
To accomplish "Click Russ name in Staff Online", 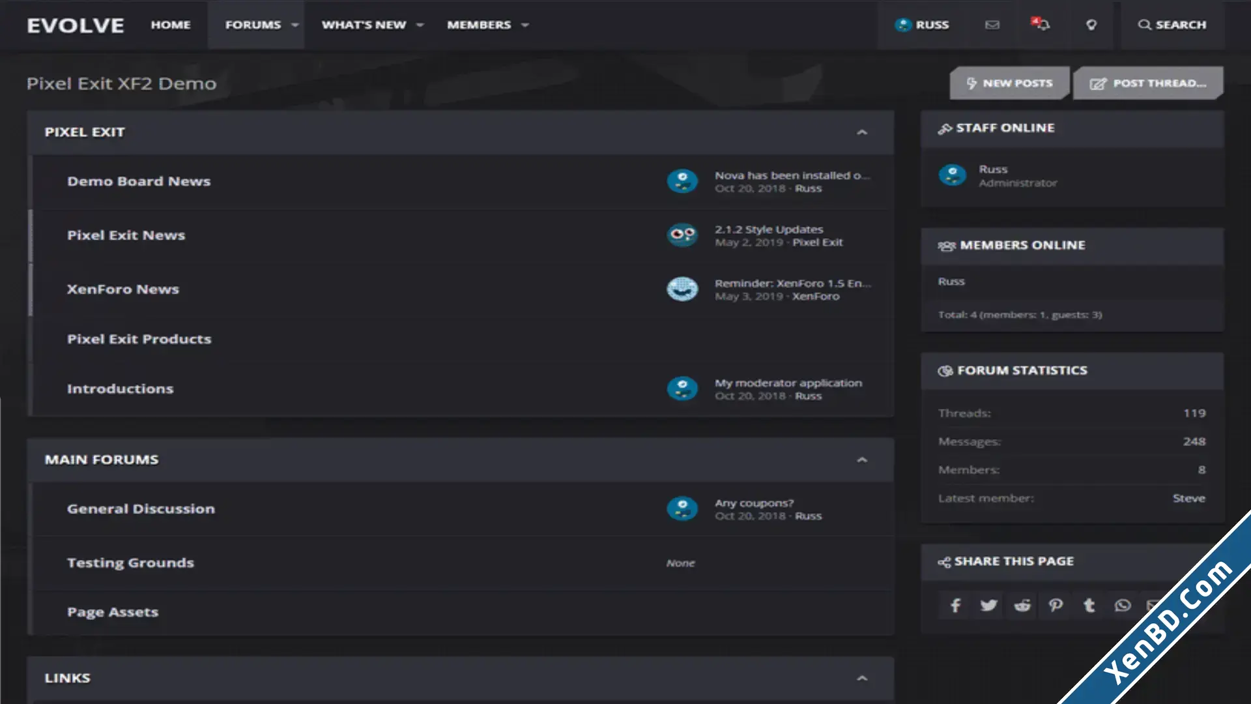I will pyautogui.click(x=993, y=169).
